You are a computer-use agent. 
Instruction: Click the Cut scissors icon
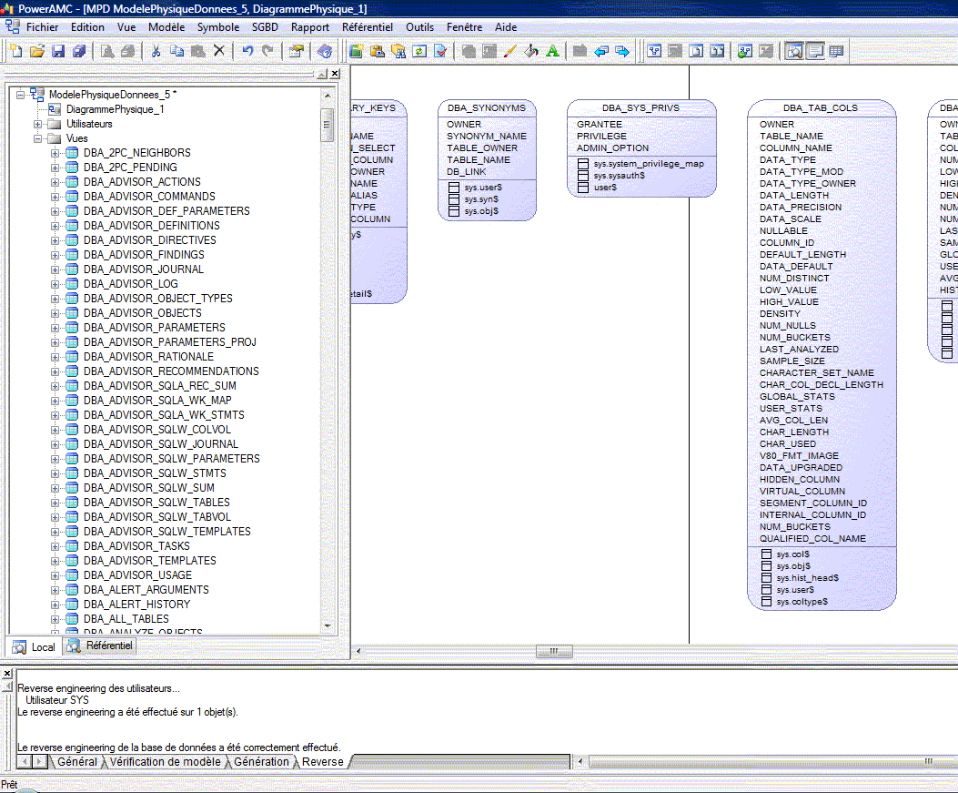tap(156, 51)
